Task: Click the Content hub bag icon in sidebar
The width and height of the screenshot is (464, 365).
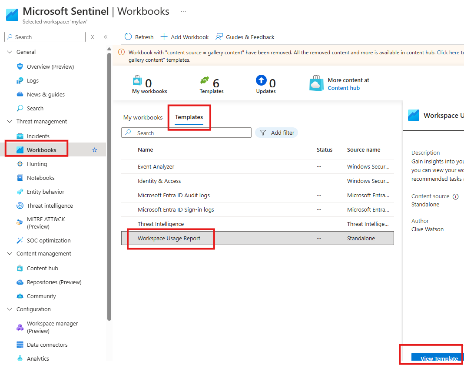Action: (x=20, y=268)
